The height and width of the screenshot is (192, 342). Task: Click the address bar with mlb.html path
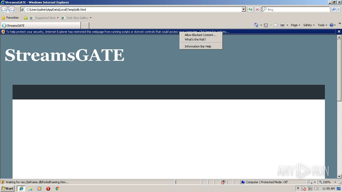[131, 10]
